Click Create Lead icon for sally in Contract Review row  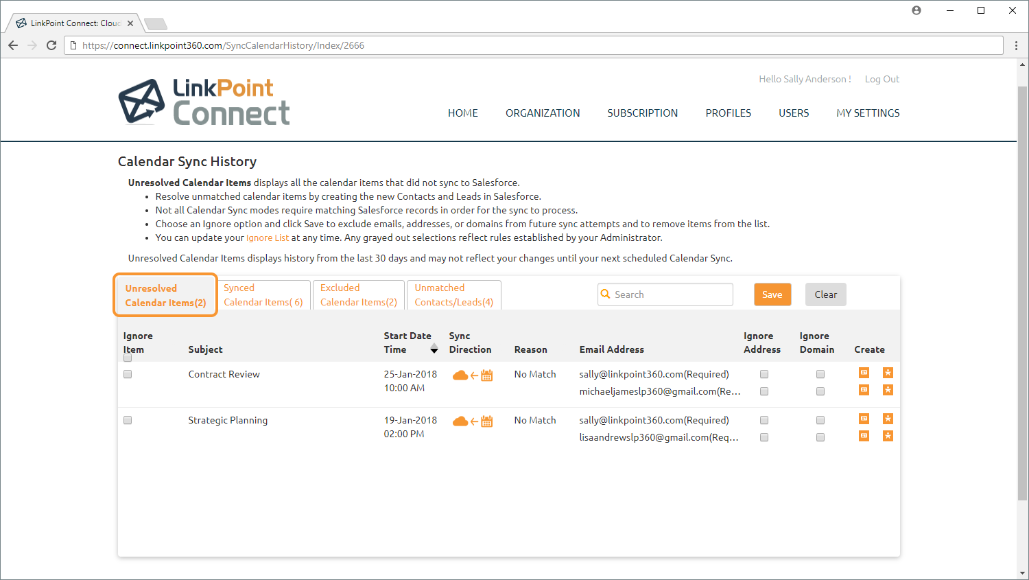(x=888, y=373)
